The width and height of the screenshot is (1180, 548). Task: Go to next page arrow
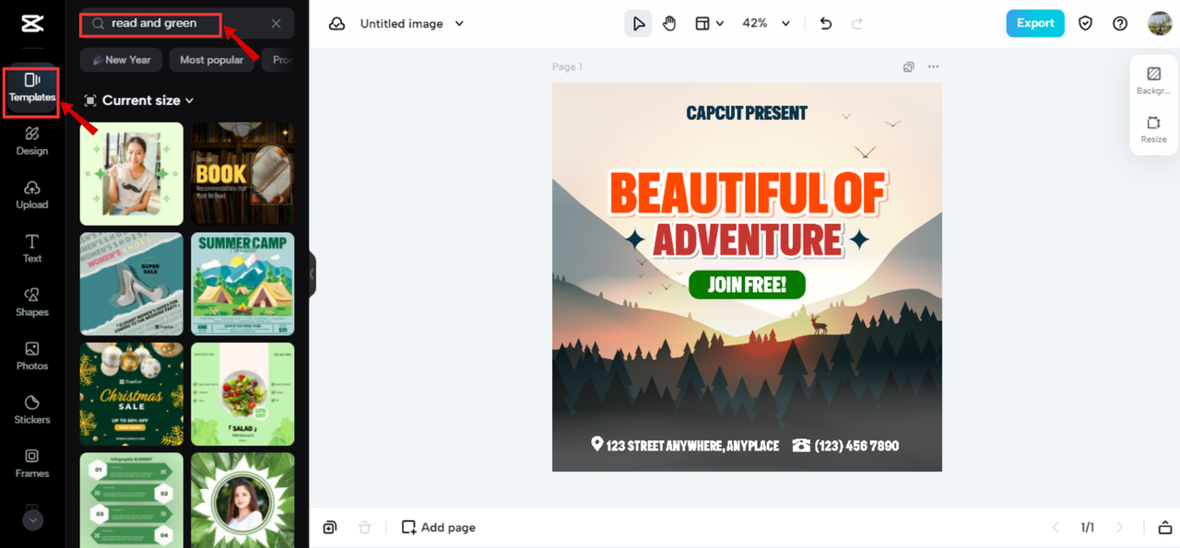pyautogui.click(x=1120, y=528)
